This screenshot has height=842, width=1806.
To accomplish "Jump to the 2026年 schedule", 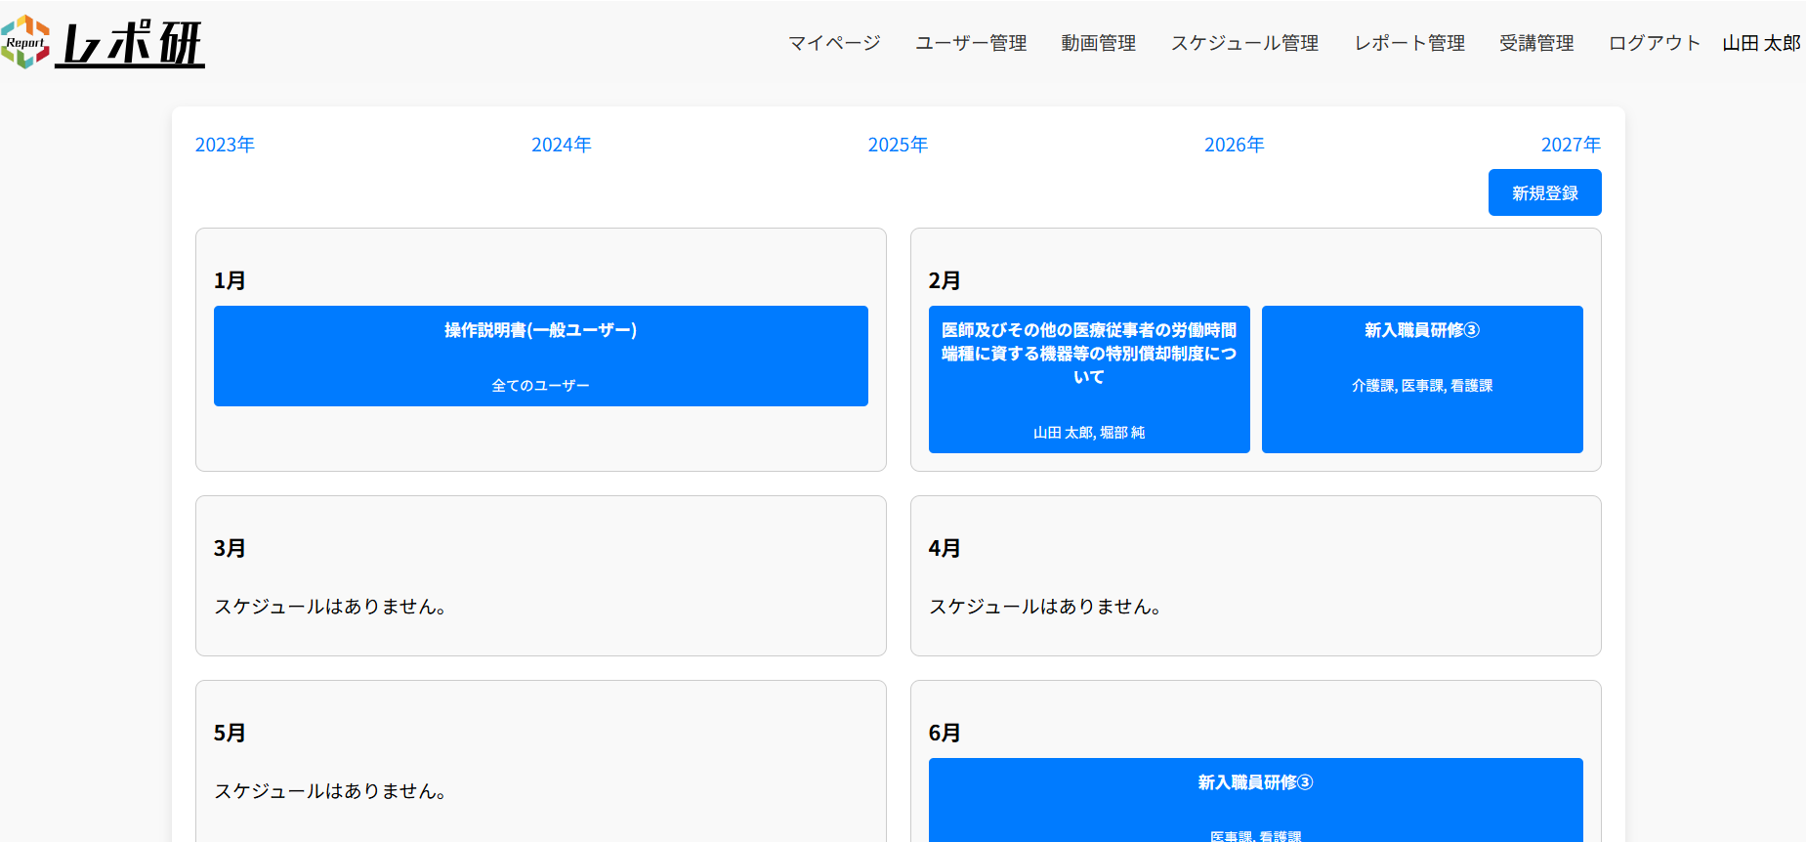I will click(x=1234, y=145).
